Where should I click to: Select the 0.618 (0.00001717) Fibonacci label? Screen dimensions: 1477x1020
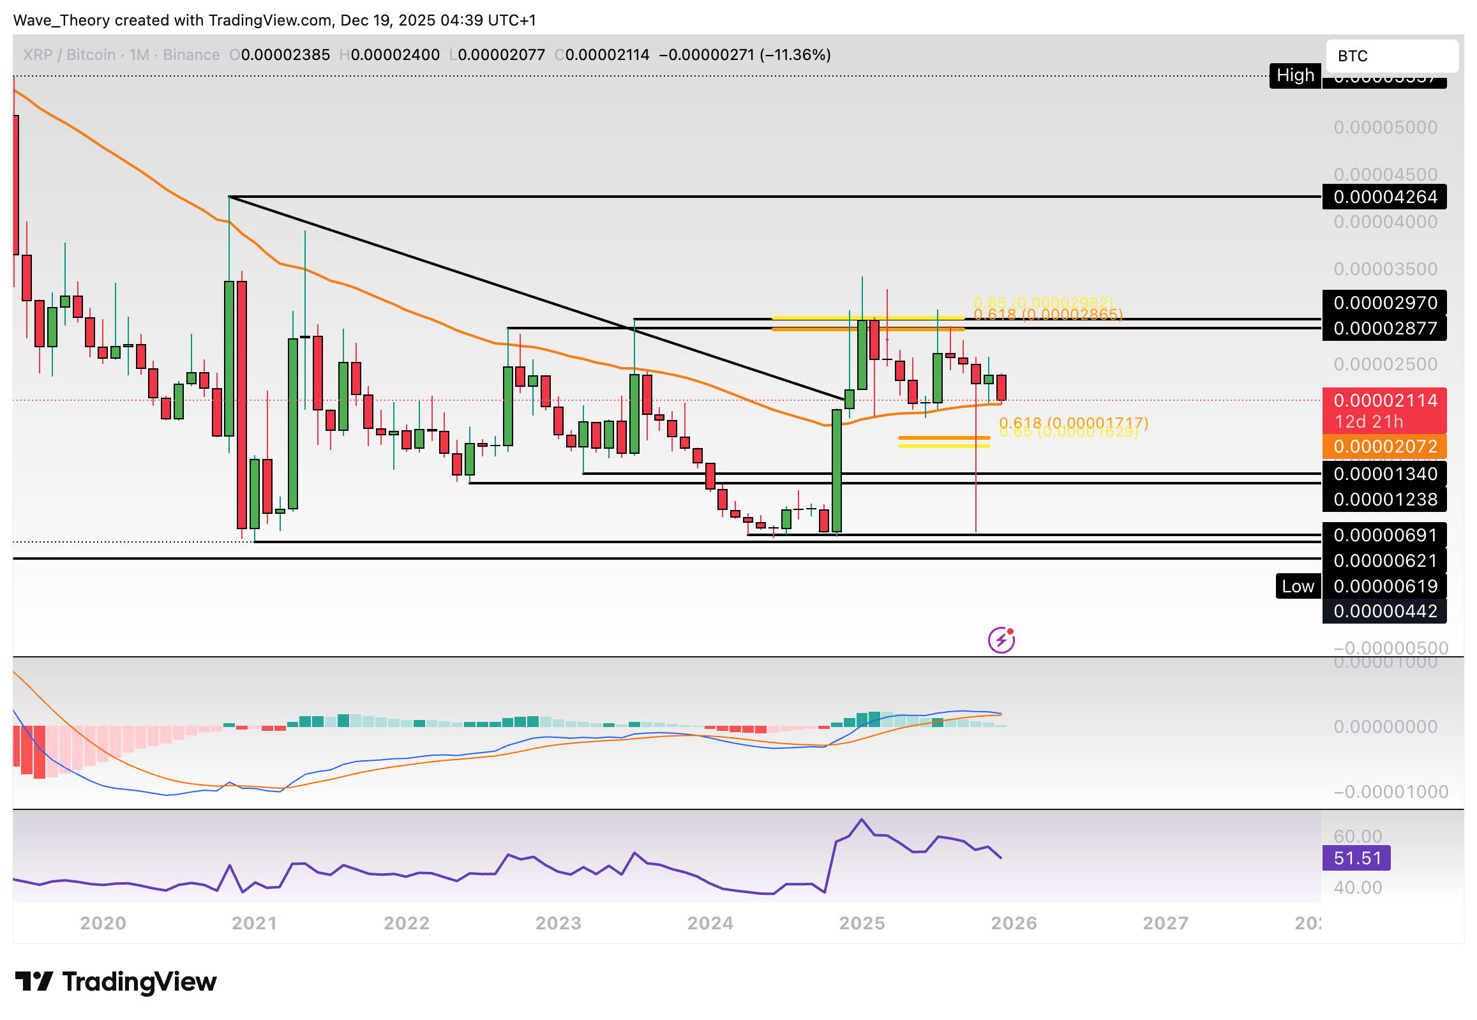point(1073,423)
